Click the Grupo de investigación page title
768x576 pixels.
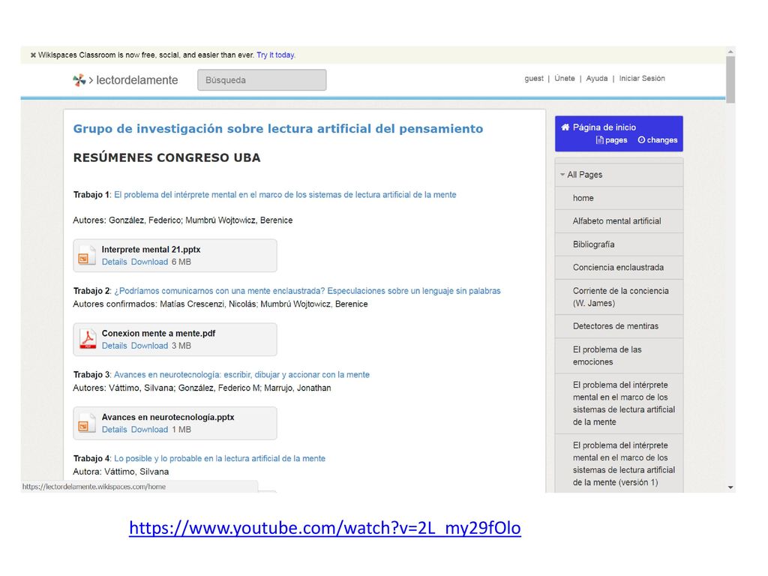[x=277, y=129]
